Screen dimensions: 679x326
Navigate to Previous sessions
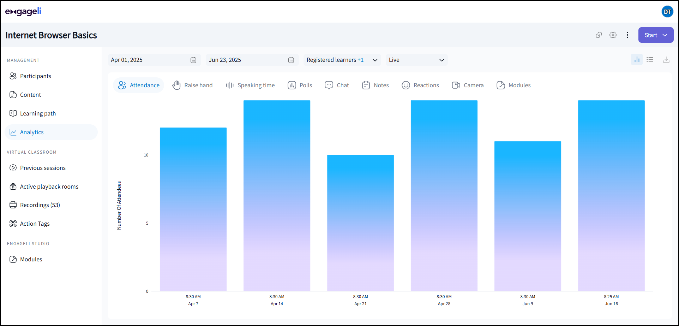coord(42,168)
